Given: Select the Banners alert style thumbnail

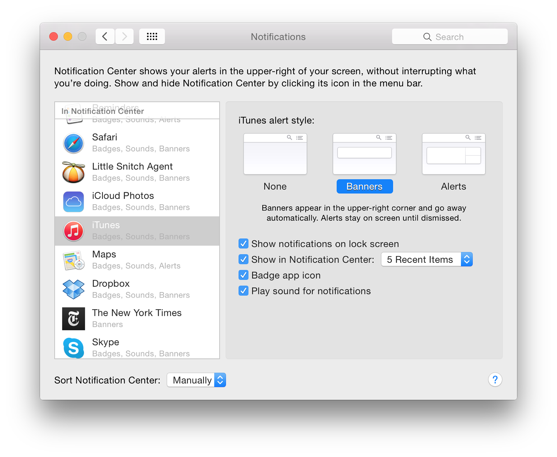Looking at the screenshot, I should click(364, 154).
